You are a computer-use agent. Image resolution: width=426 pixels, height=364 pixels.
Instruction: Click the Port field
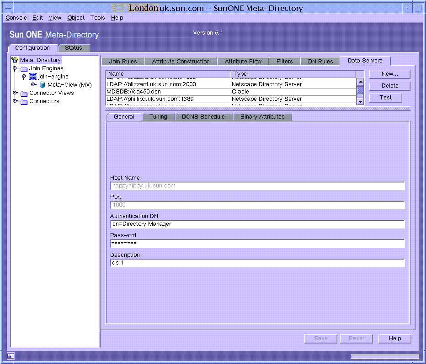(x=257, y=205)
